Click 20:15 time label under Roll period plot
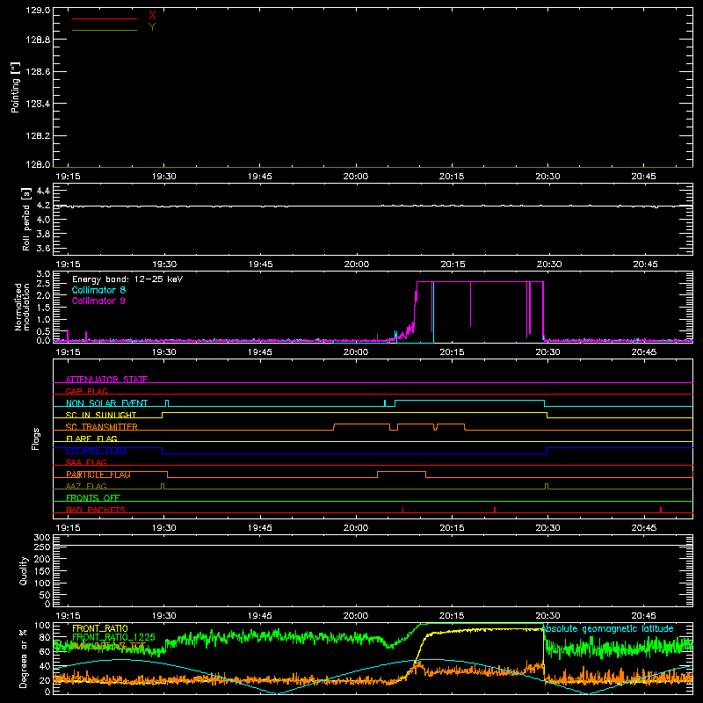 click(453, 265)
